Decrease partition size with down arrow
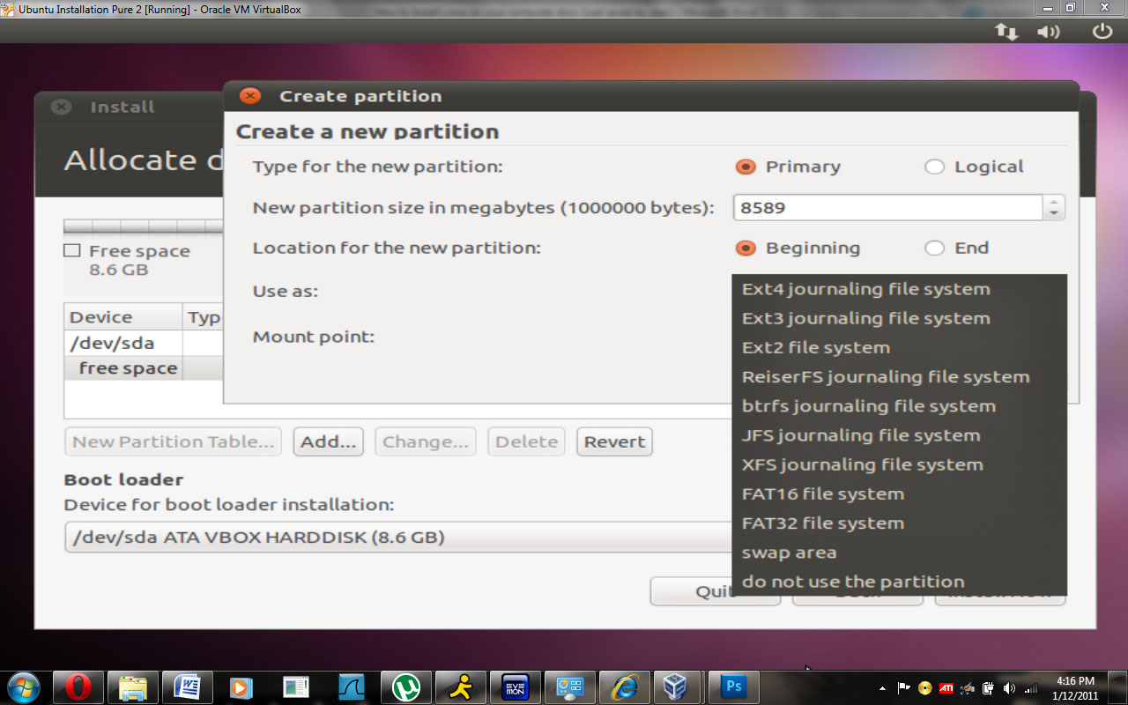Image resolution: width=1128 pixels, height=705 pixels. 1054,213
